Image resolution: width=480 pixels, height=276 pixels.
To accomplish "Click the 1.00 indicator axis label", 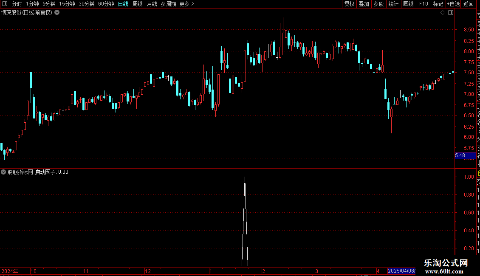I will [469, 177].
